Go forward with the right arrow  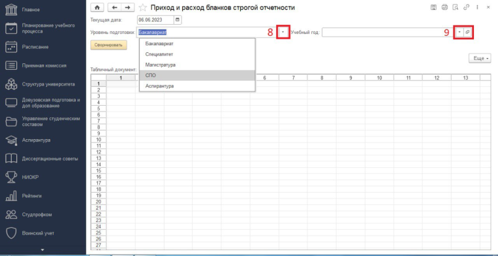tap(128, 7)
